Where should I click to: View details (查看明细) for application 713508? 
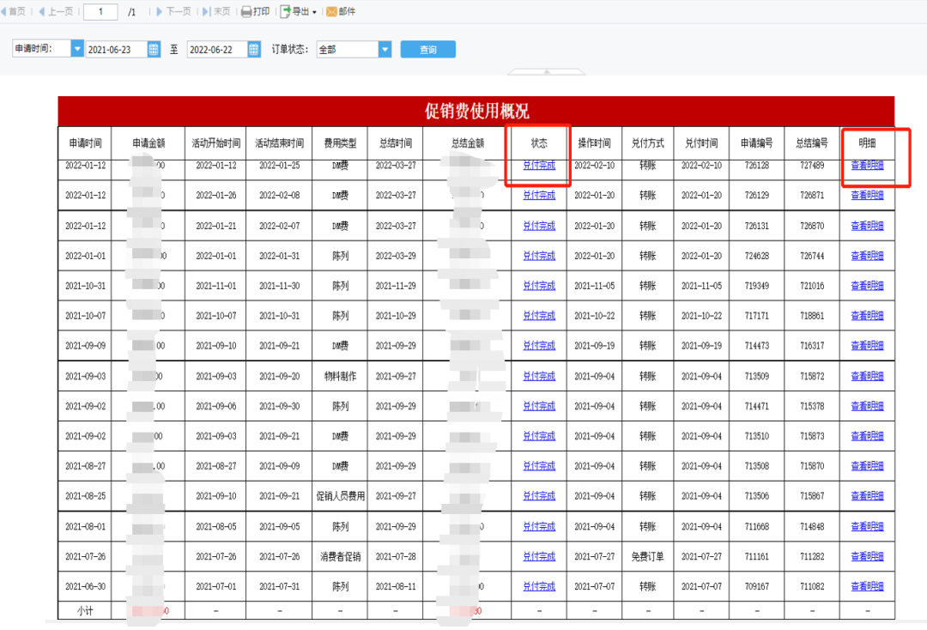pos(867,466)
